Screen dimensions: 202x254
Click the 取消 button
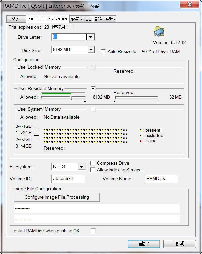(x=179, y=244)
